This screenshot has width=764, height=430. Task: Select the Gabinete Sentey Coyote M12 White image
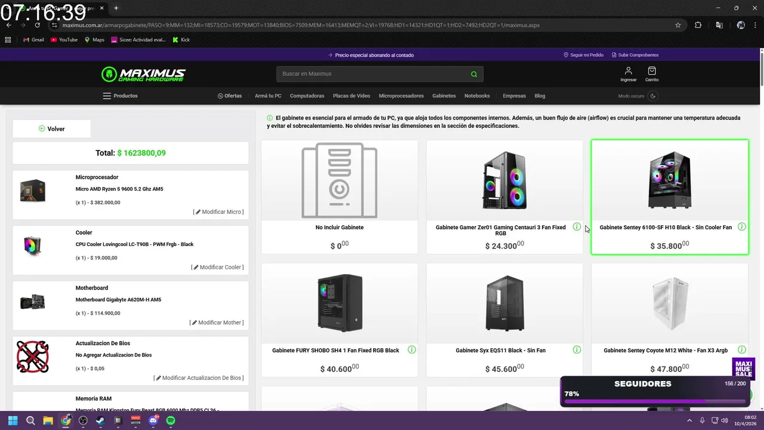[670, 303]
